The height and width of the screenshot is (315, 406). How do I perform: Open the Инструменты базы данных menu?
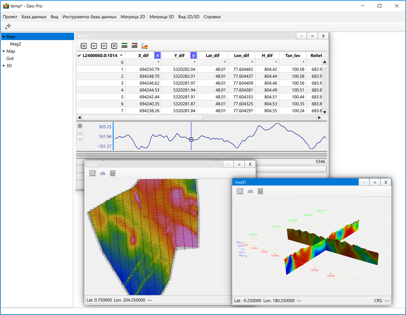pos(89,17)
